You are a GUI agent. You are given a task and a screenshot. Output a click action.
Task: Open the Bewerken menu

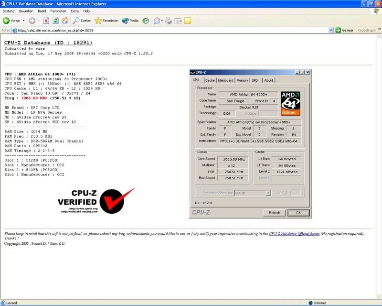[26, 11]
